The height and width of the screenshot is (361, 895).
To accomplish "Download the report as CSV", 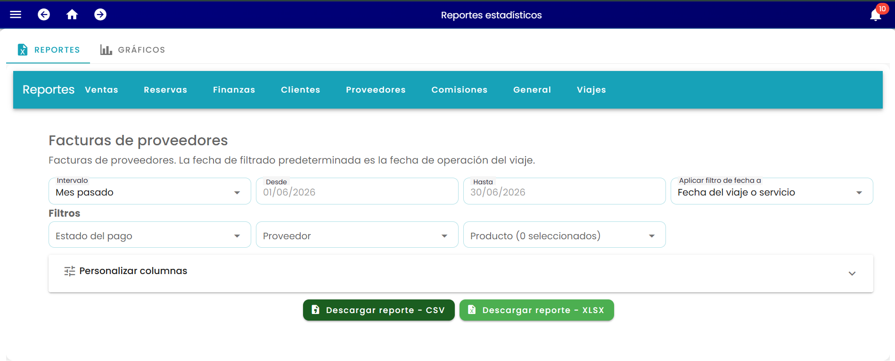I will [x=379, y=310].
